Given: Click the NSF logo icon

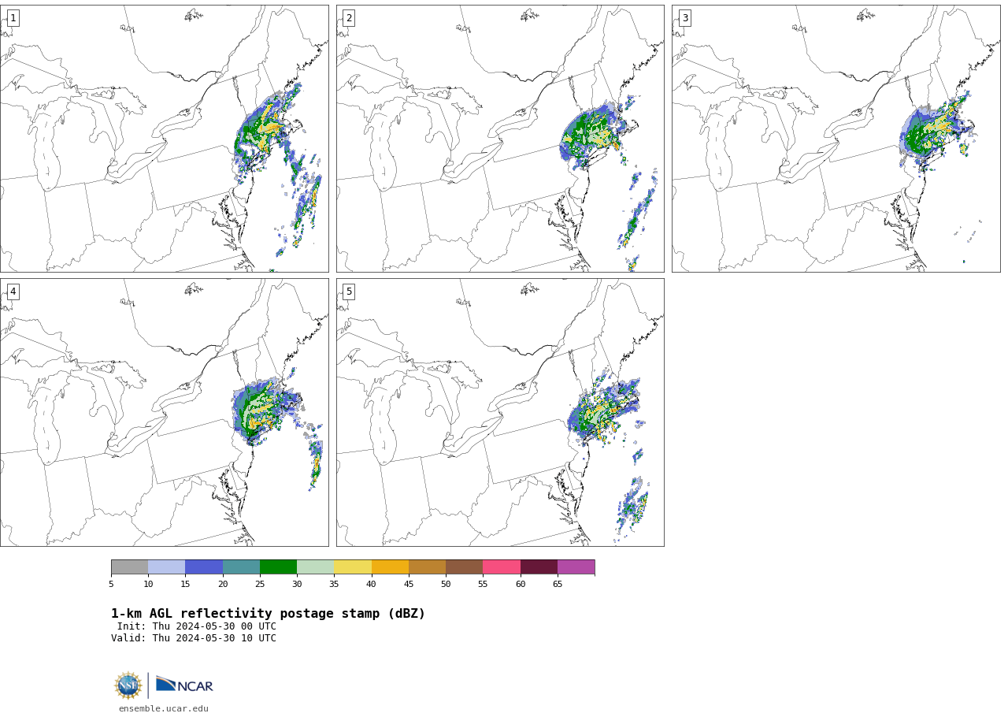Looking at the screenshot, I should coord(128,685).
